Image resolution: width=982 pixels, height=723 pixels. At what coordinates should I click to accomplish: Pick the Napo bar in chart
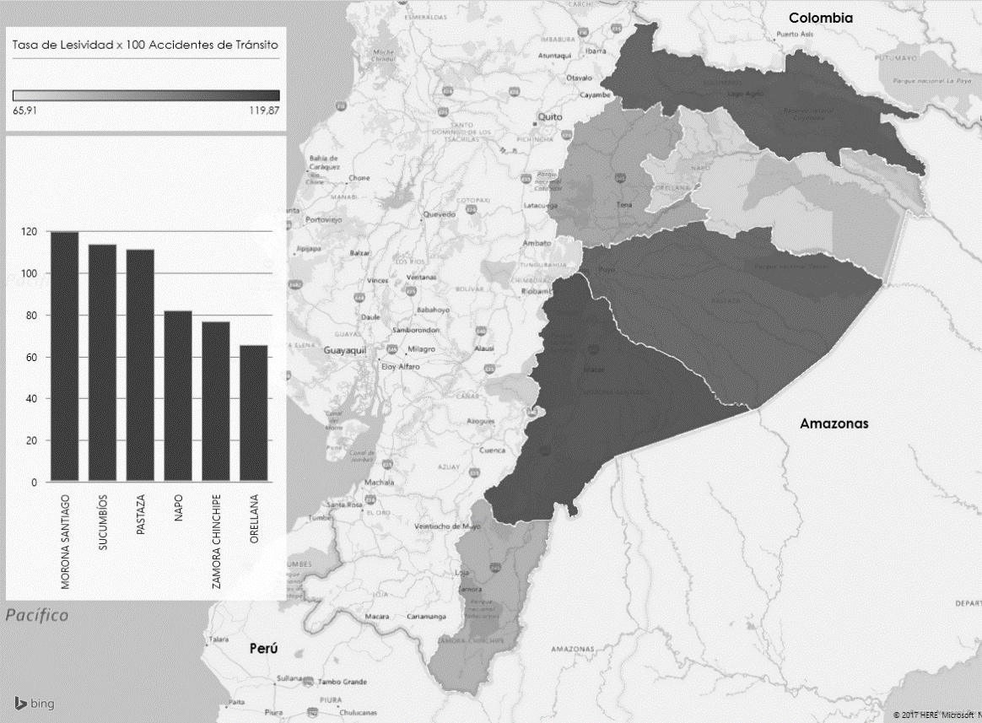tap(178, 397)
